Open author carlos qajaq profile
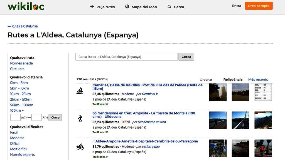 point(151,147)
